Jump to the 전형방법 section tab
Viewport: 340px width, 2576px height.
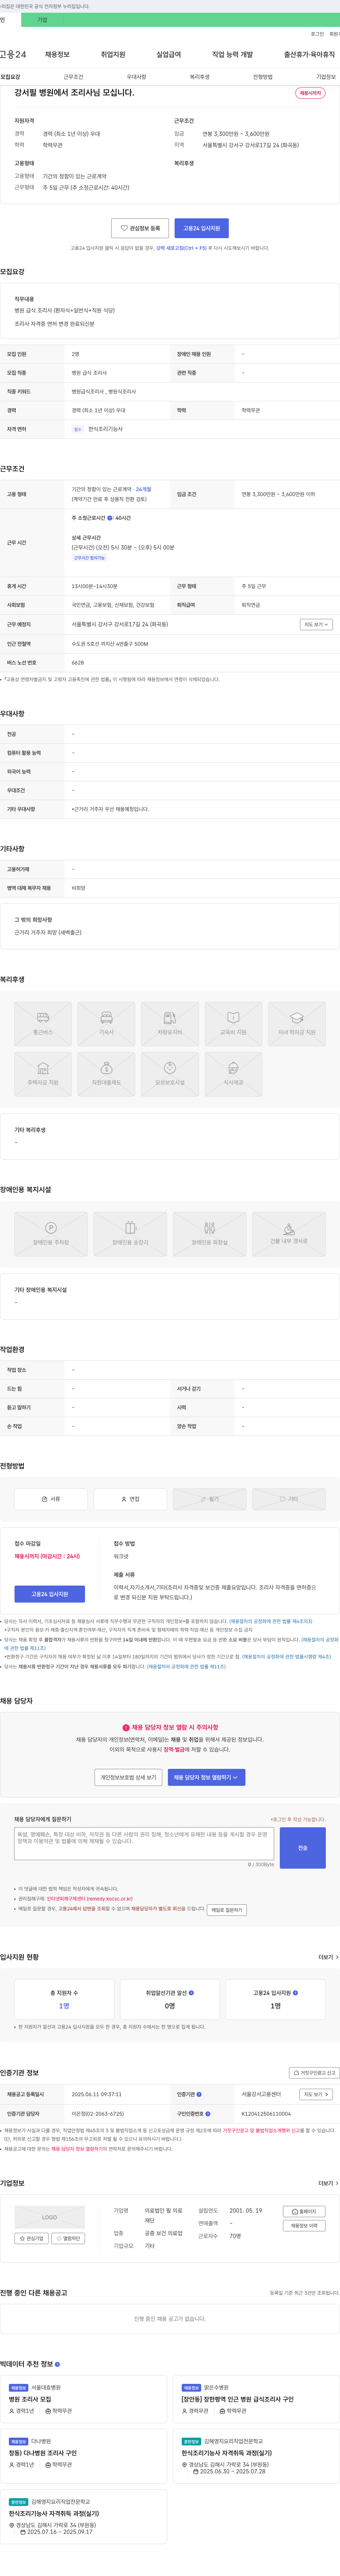[262, 77]
